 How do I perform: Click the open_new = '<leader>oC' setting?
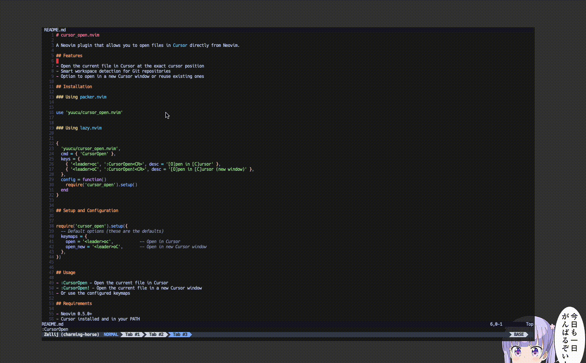coord(94,247)
